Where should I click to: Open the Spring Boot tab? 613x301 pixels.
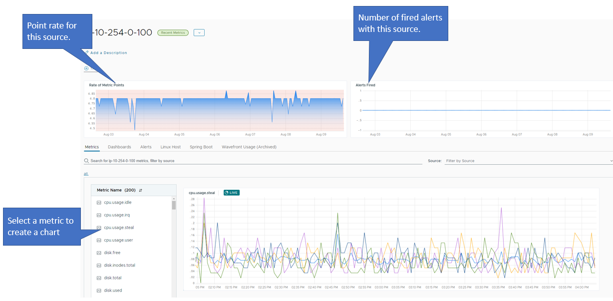[x=201, y=147]
